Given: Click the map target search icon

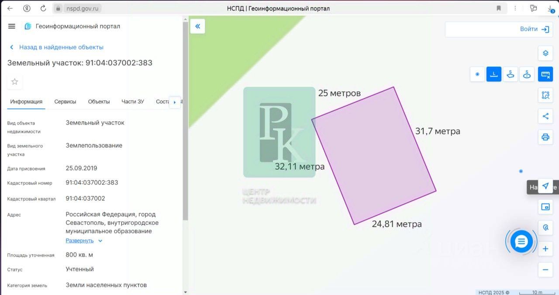Looking at the screenshot, I should (x=545, y=228).
